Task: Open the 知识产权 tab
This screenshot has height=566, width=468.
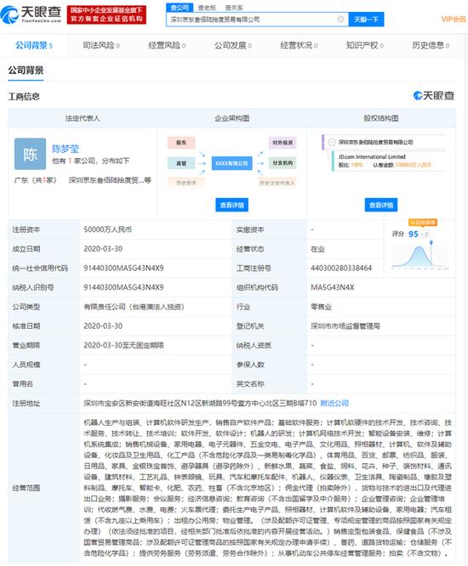Action: (x=365, y=46)
